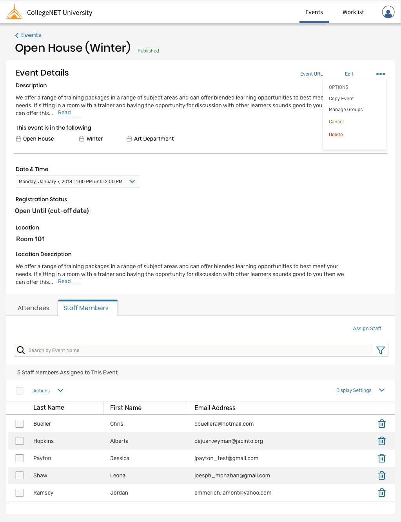Image resolution: width=401 pixels, height=522 pixels.
Task: Expand Display Settings
Action: 360,390
